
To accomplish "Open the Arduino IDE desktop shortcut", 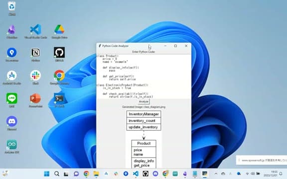I will pyautogui.click(x=12, y=147).
